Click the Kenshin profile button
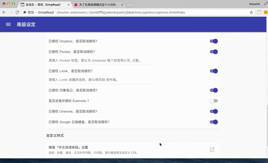 (255, 4)
